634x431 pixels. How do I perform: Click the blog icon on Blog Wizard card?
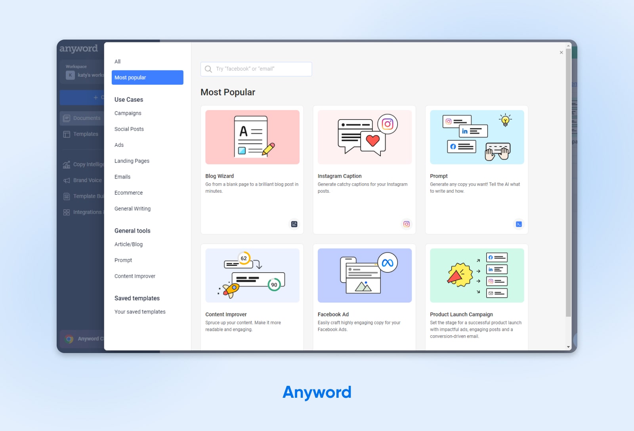click(294, 224)
